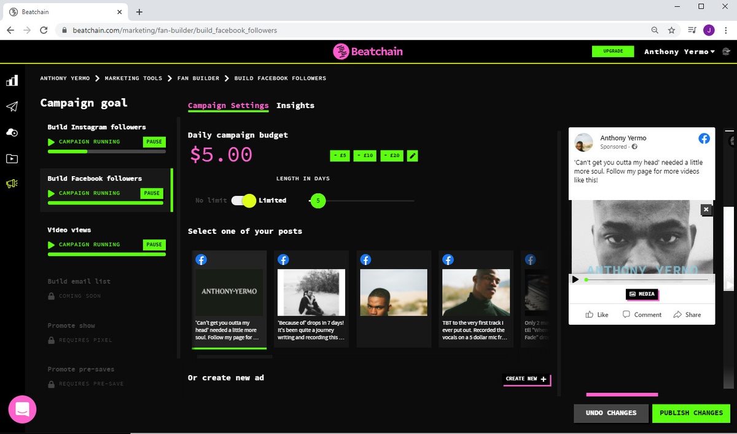Click the £10 budget preset button
The image size is (737, 434).
tap(365, 156)
